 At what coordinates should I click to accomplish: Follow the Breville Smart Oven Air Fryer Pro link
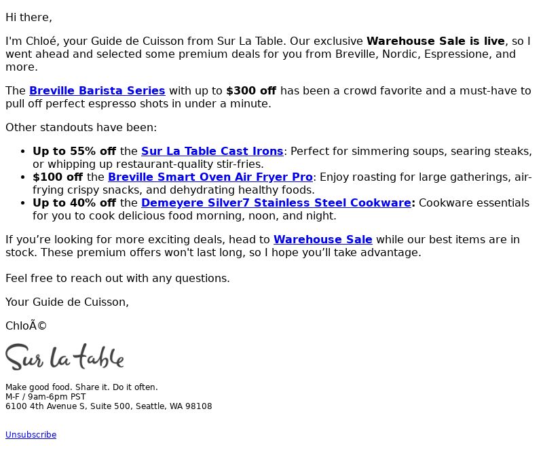210,177
